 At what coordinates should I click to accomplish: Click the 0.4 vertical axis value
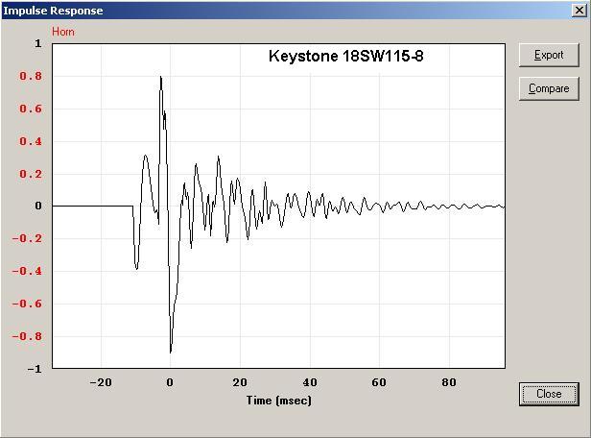(x=31, y=141)
